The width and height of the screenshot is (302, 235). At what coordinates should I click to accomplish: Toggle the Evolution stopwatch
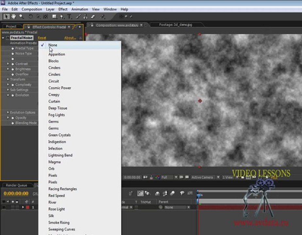(12, 95)
